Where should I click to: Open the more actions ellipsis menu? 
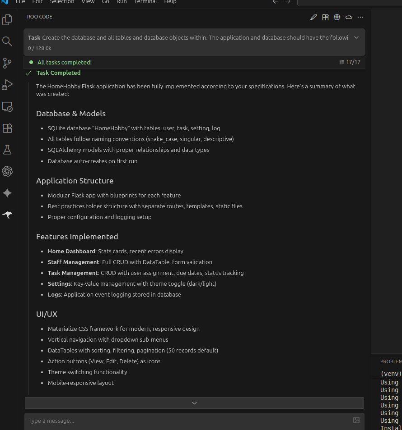pyautogui.click(x=360, y=17)
